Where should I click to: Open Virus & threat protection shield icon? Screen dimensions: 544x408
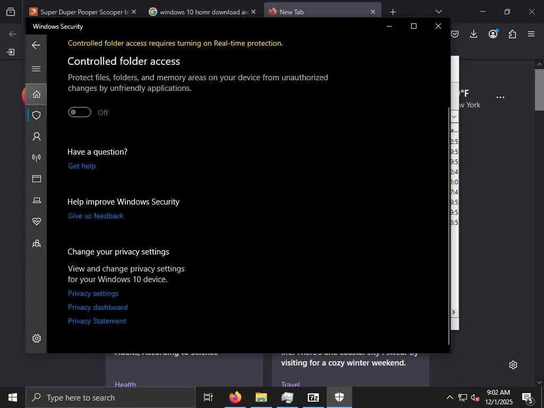(x=36, y=115)
